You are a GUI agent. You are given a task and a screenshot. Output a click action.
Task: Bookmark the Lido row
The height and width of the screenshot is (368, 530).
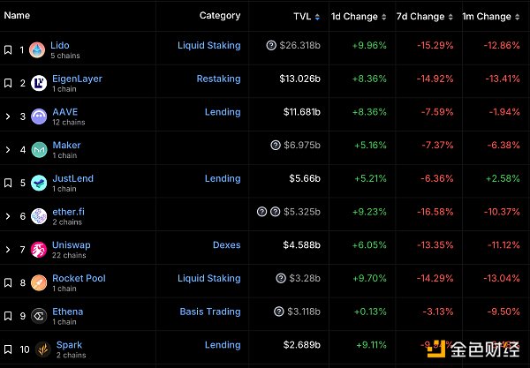point(8,50)
